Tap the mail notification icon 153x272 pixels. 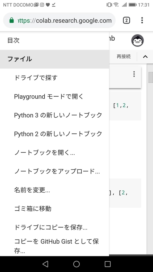point(36,5)
